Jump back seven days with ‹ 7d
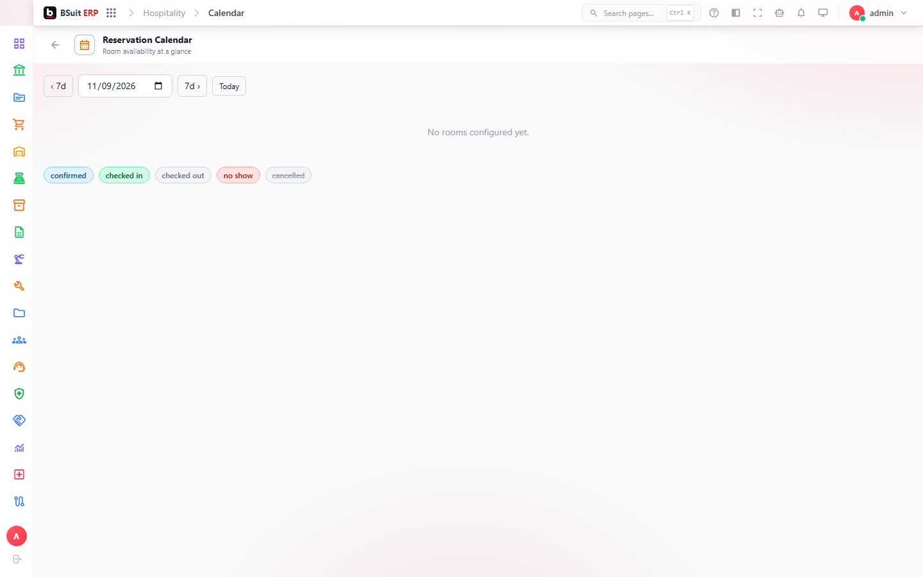923x577 pixels. pos(58,86)
